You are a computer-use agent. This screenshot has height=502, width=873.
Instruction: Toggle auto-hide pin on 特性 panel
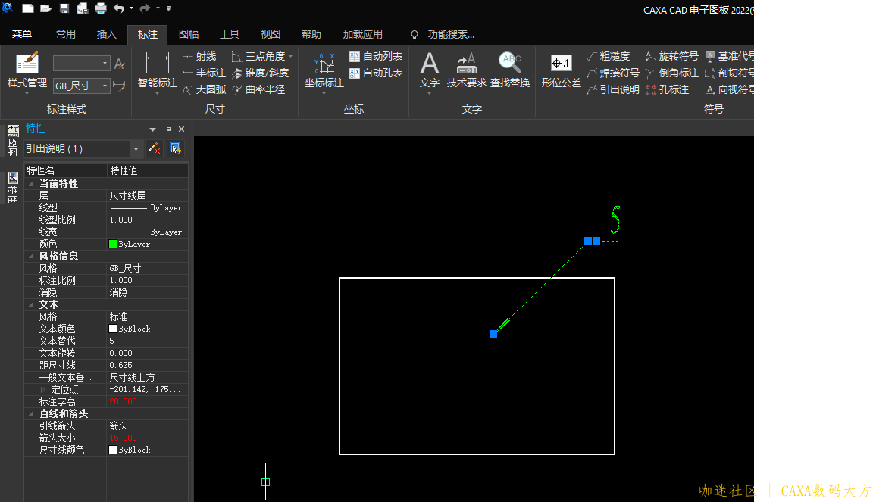[168, 129]
